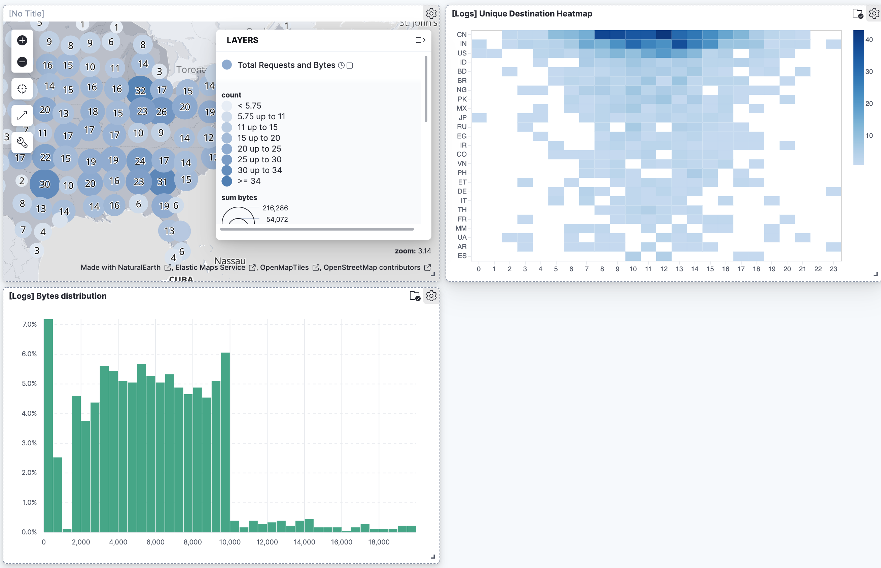This screenshot has width=881, height=568.
Task: Collapse the Layers flyout panel
Action: [420, 40]
